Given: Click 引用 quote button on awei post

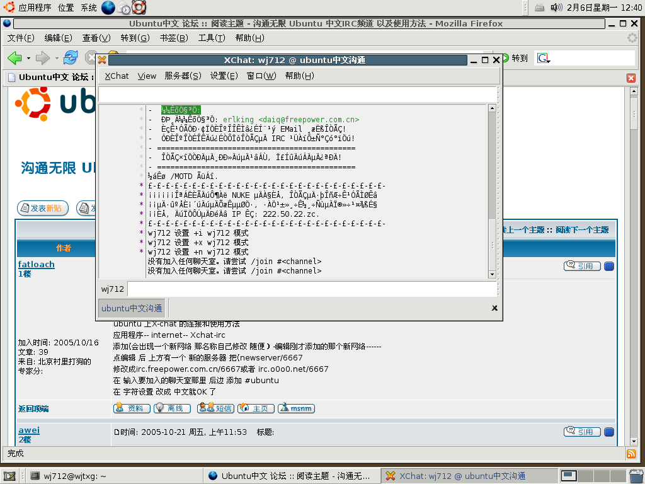Looking at the screenshot, I should [x=582, y=432].
